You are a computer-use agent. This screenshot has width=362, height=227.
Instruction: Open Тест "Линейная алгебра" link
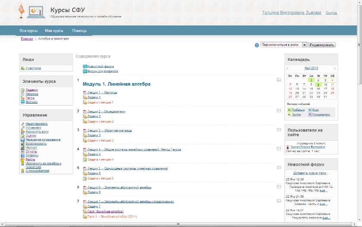[106, 211]
